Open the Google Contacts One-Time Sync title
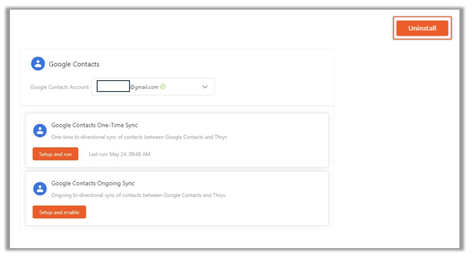 [94, 125]
